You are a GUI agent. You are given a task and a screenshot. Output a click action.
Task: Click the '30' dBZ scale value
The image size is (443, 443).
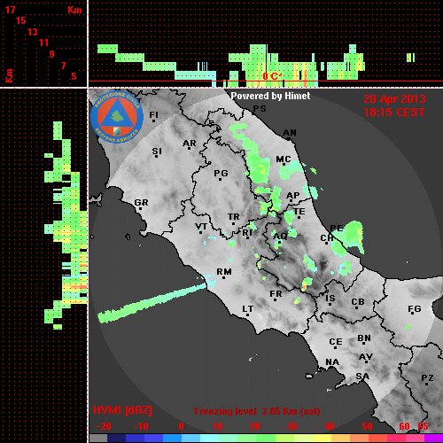(x=291, y=426)
